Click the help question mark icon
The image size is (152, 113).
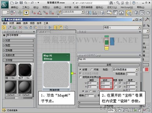(x=134, y=3)
